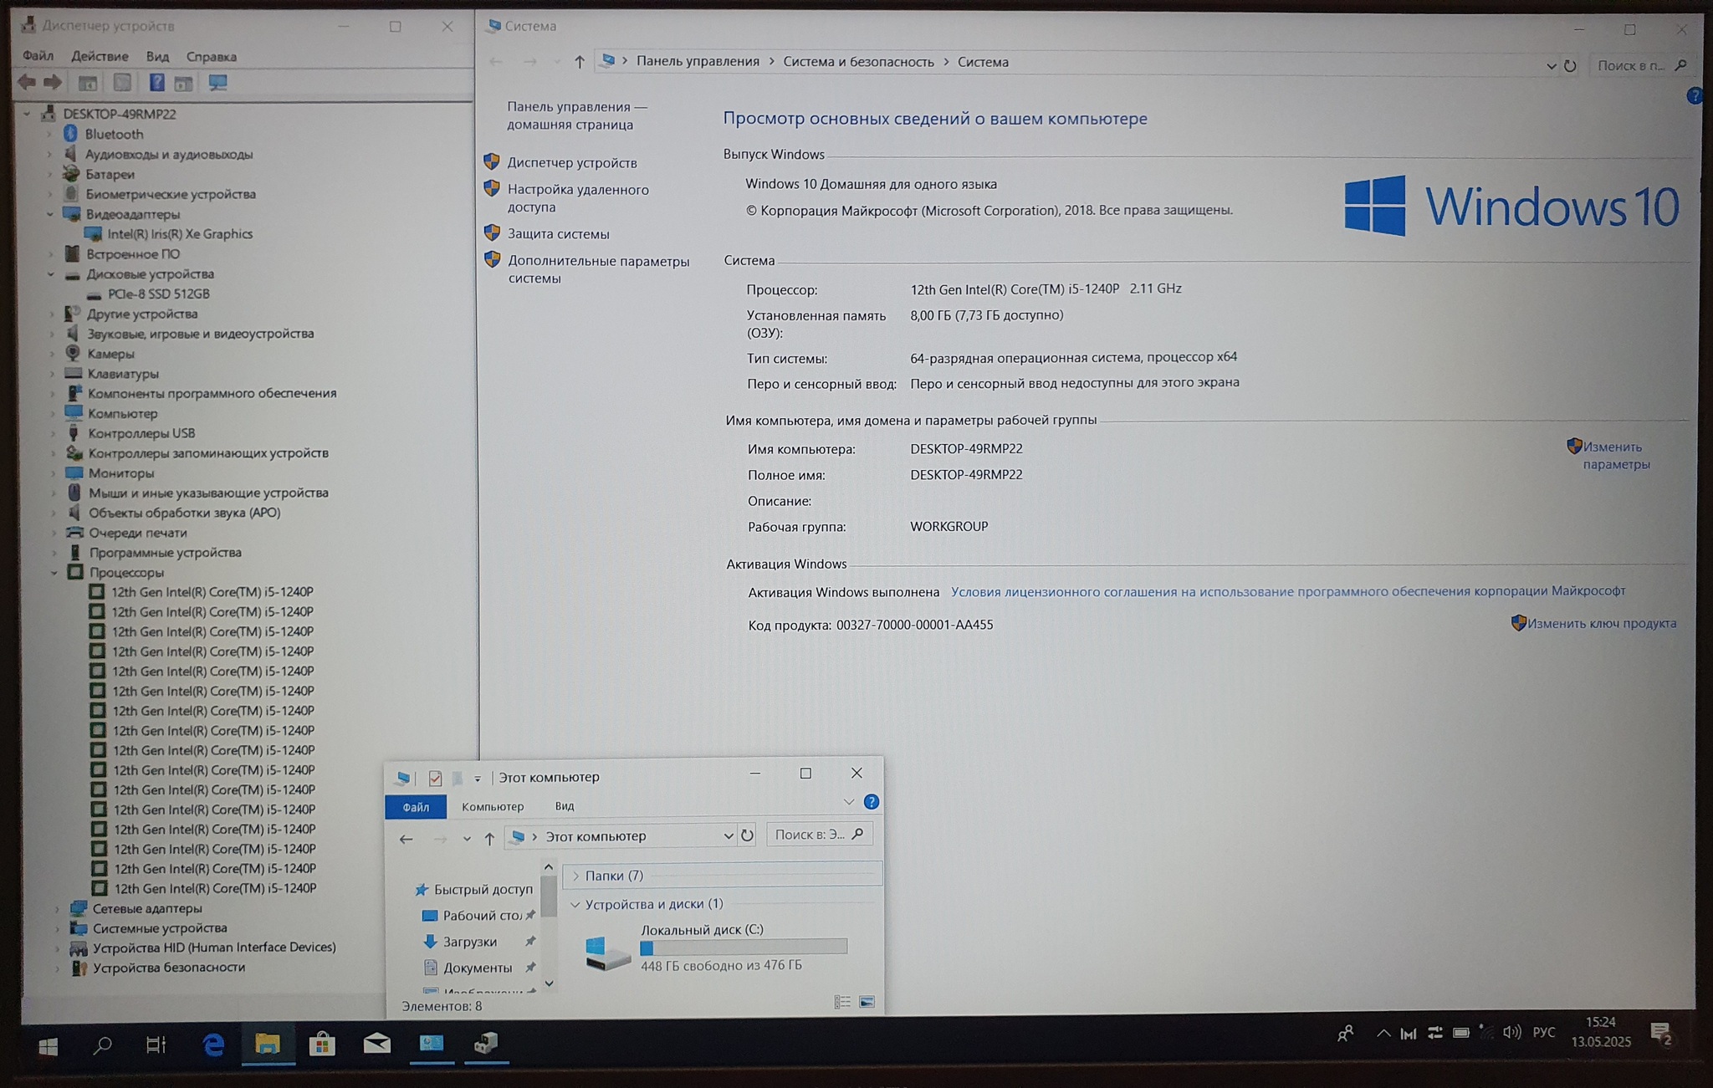The image size is (1713, 1088).
Task: Click the refresh icon in System address bar
Action: pos(1570,65)
